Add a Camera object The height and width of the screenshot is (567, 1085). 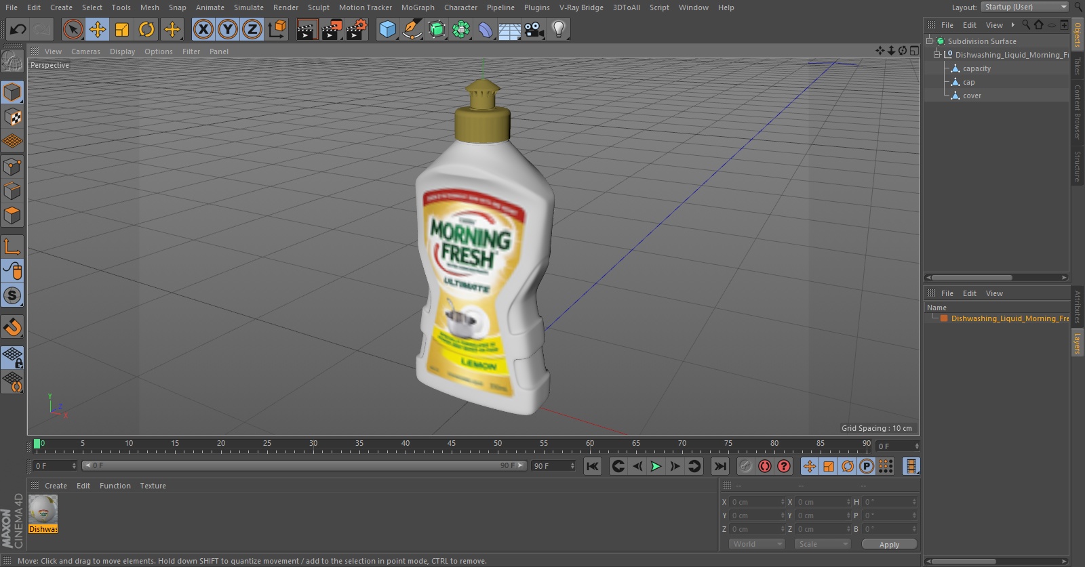pos(534,29)
